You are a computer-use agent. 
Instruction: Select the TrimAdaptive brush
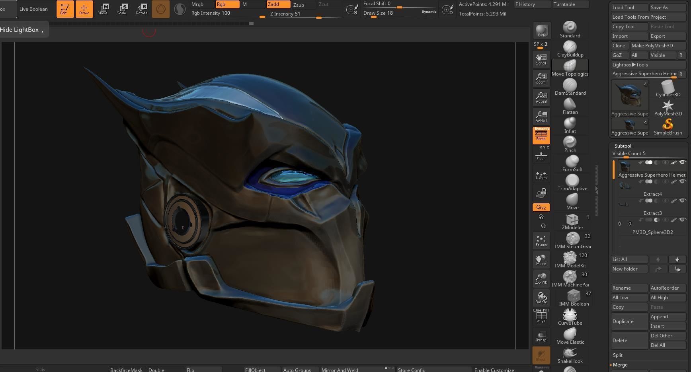click(572, 183)
